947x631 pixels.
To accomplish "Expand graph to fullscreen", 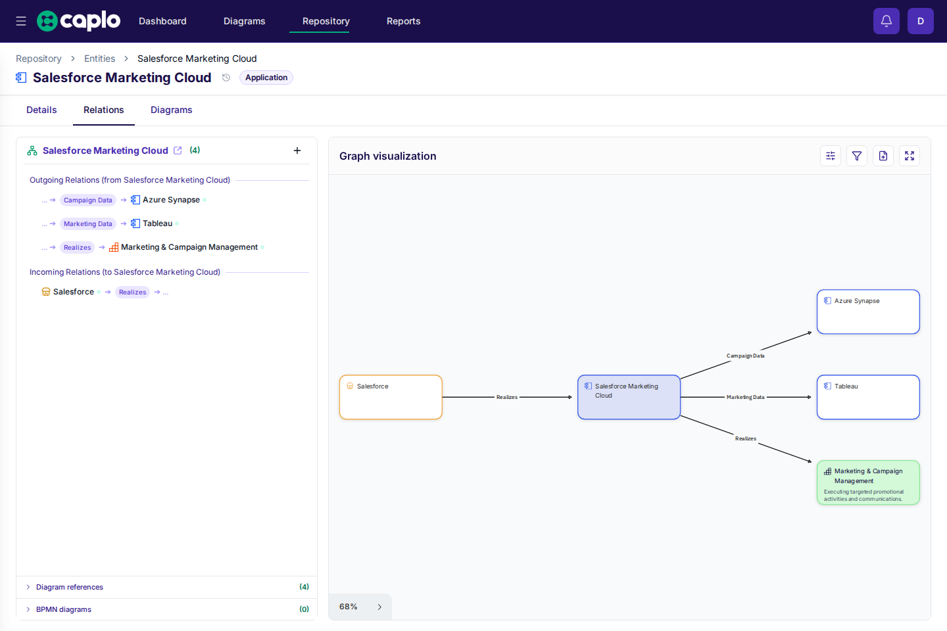I will point(910,156).
